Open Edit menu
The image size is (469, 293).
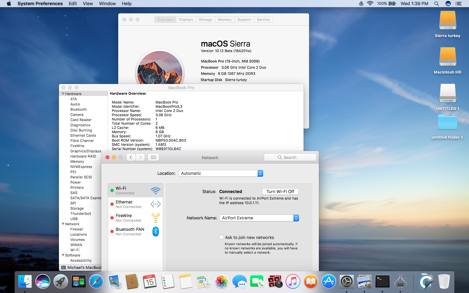coord(73,4)
